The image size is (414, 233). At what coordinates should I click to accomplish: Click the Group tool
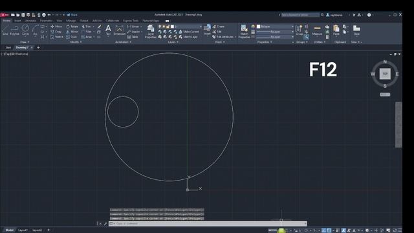(x=299, y=30)
